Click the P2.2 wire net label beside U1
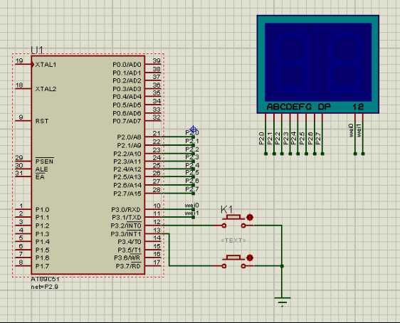The image size is (400, 323). pos(192,149)
